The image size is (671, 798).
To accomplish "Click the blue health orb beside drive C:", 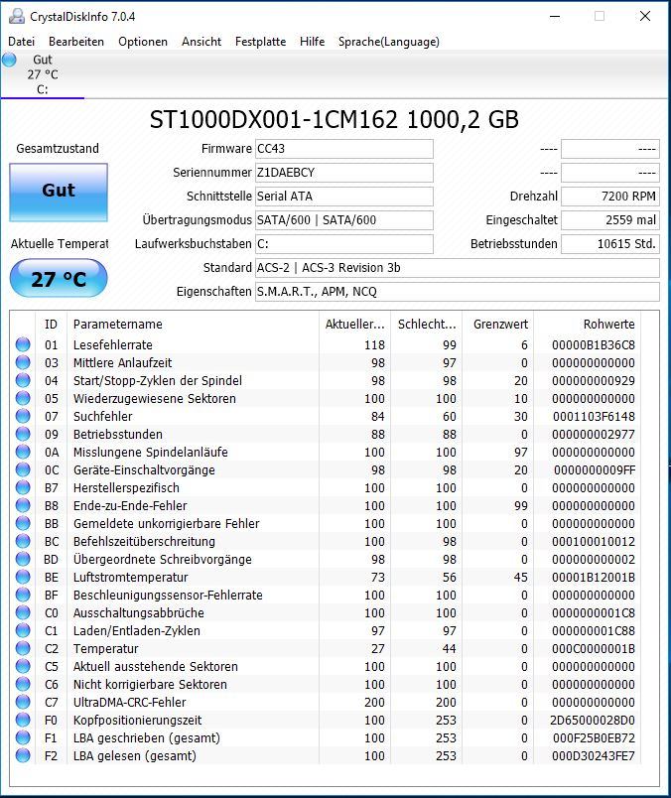I will [x=9, y=61].
